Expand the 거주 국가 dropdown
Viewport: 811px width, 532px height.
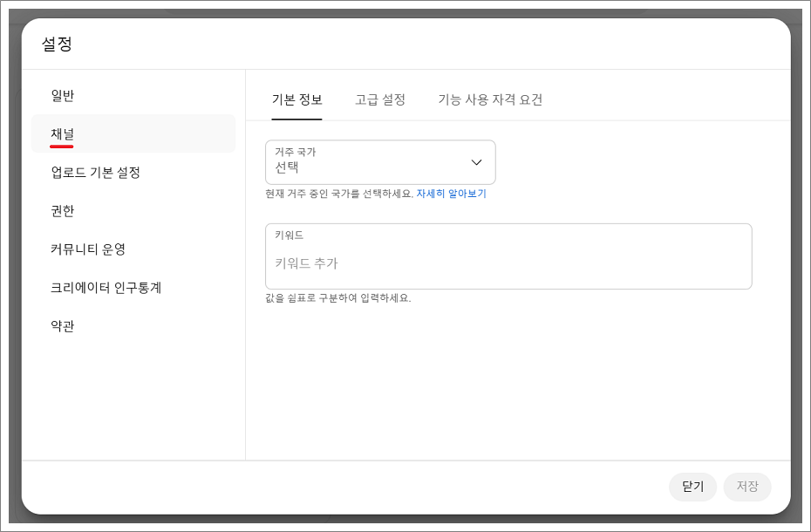380,162
